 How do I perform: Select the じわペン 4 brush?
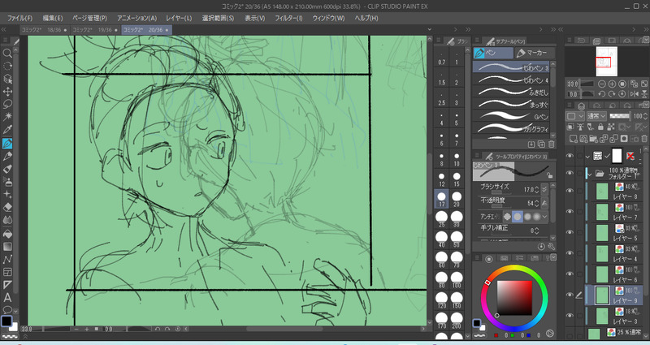[511, 80]
